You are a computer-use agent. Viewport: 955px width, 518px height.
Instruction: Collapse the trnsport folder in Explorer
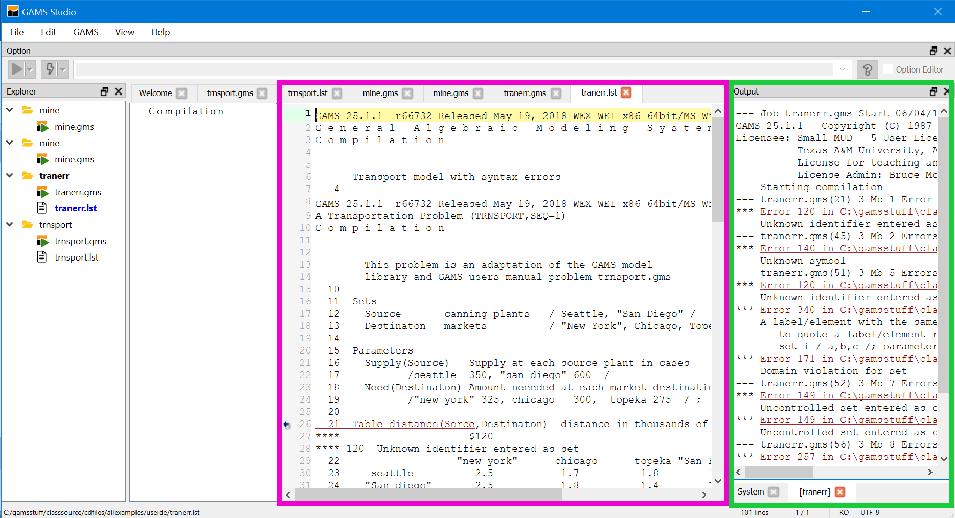pyautogui.click(x=10, y=224)
